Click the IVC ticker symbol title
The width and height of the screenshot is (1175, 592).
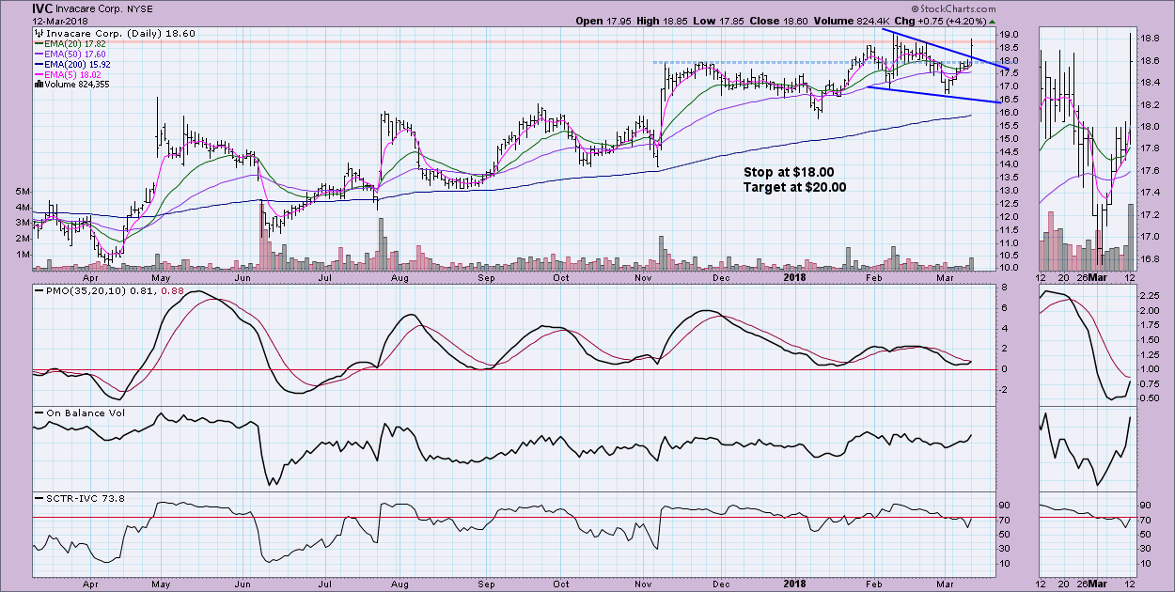(43, 8)
